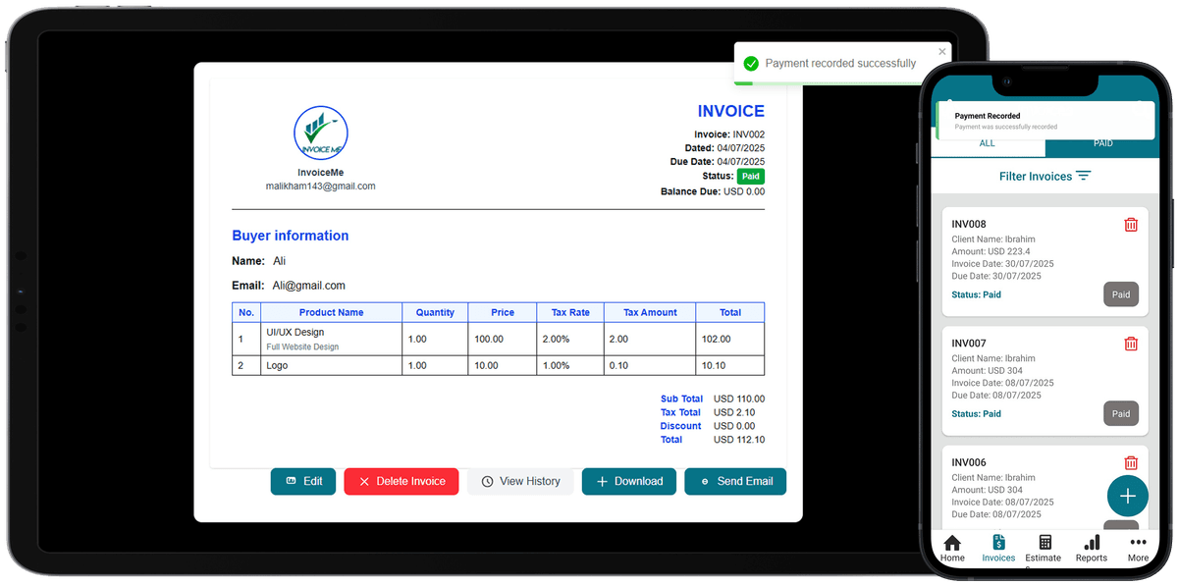
Task: Click the green Paid status indicator on the invoice
Action: coord(751,176)
